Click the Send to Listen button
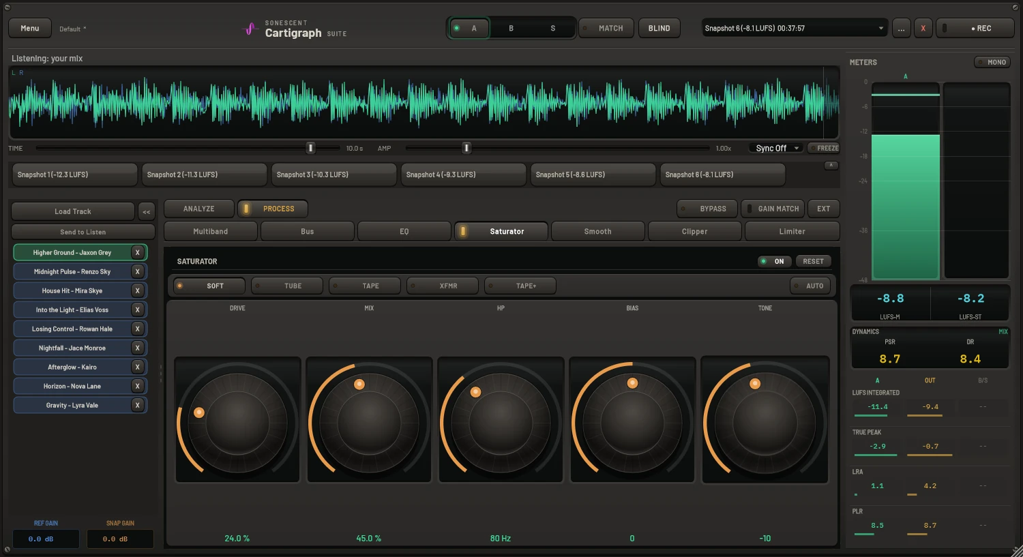The image size is (1023, 557). [x=83, y=232]
